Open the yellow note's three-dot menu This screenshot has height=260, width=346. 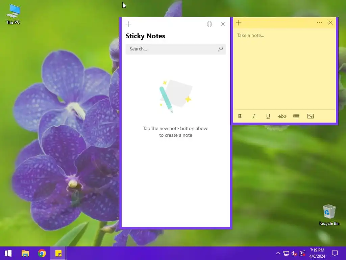click(x=320, y=23)
